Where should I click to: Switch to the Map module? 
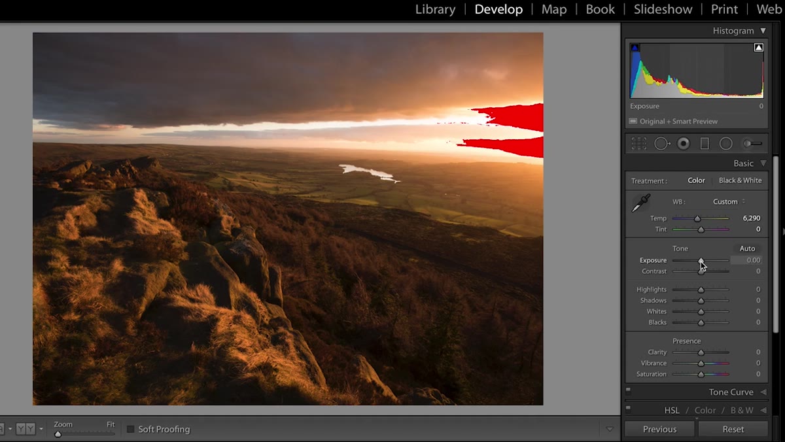pos(554,9)
